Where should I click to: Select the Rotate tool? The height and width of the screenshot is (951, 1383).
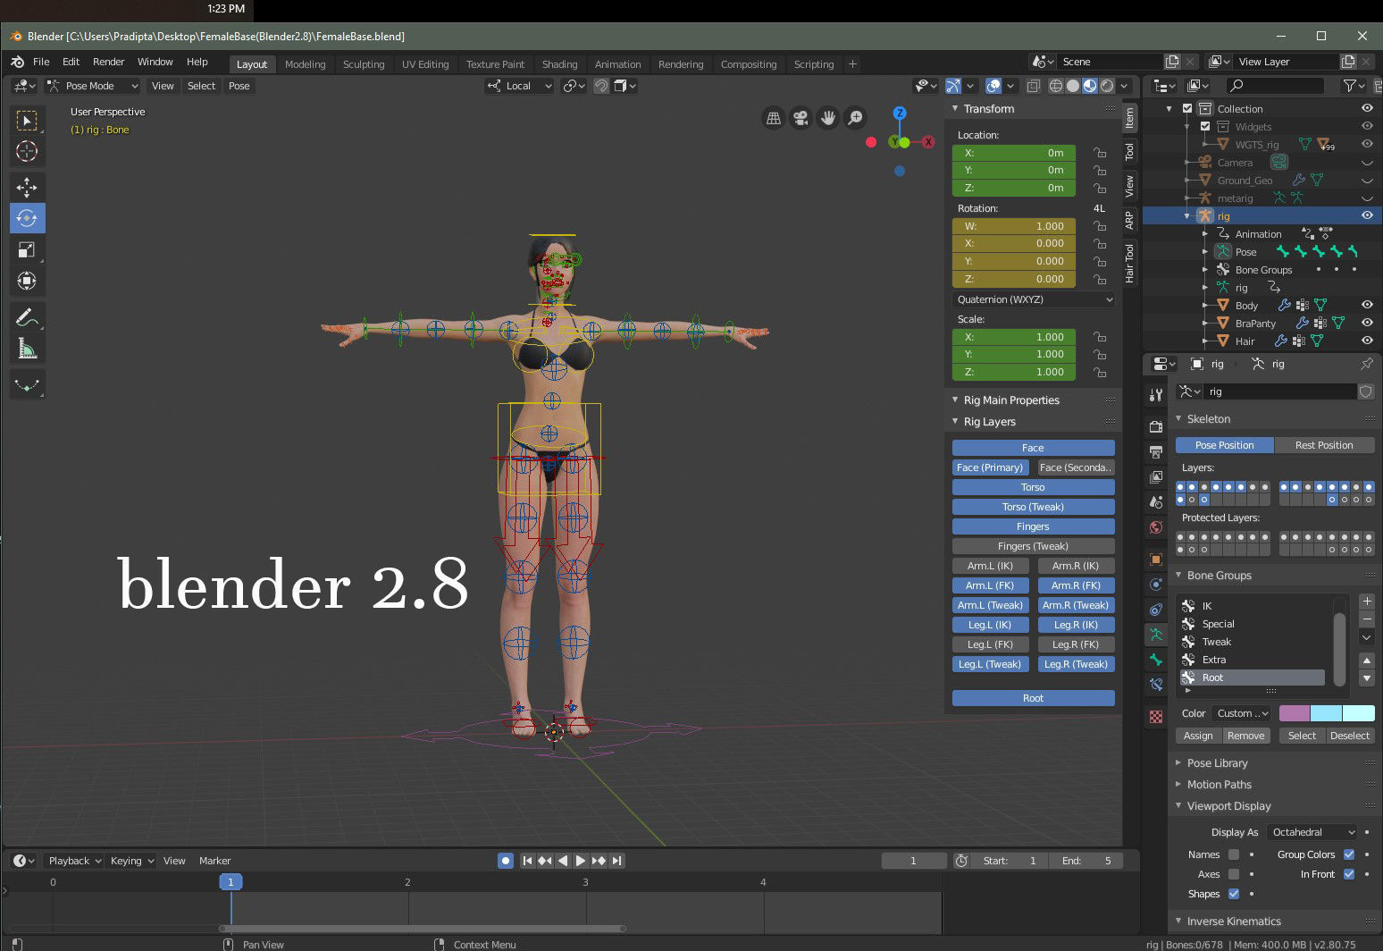pyautogui.click(x=27, y=218)
